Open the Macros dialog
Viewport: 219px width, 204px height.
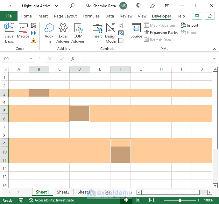(x=23, y=31)
